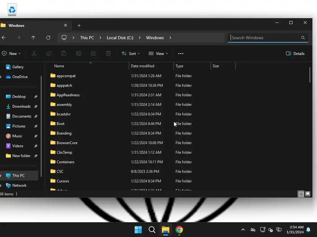Select the appcompat folder
The image size is (317, 237).
click(x=66, y=76)
